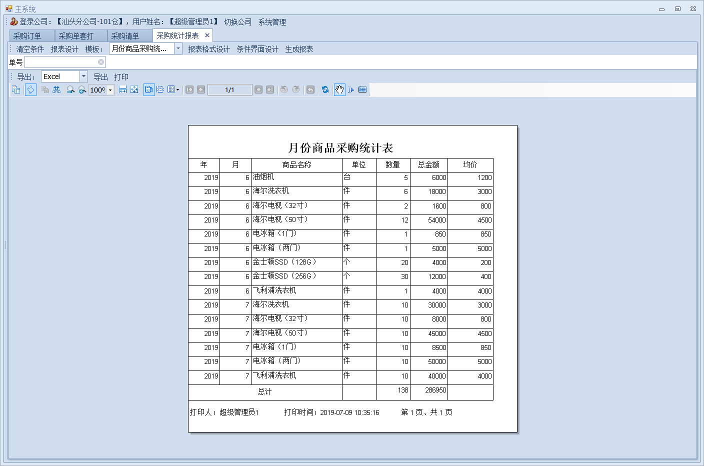Click 第 1 页、共 1 页 footer
Image resolution: width=704 pixels, height=466 pixels.
coord(426,412)
